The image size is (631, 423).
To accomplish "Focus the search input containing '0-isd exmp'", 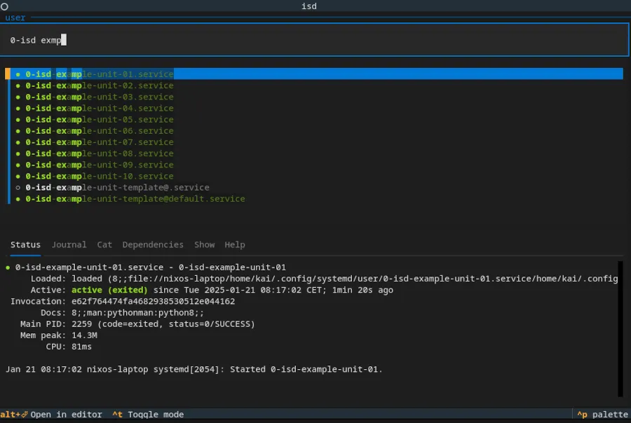I will [315, 40].
